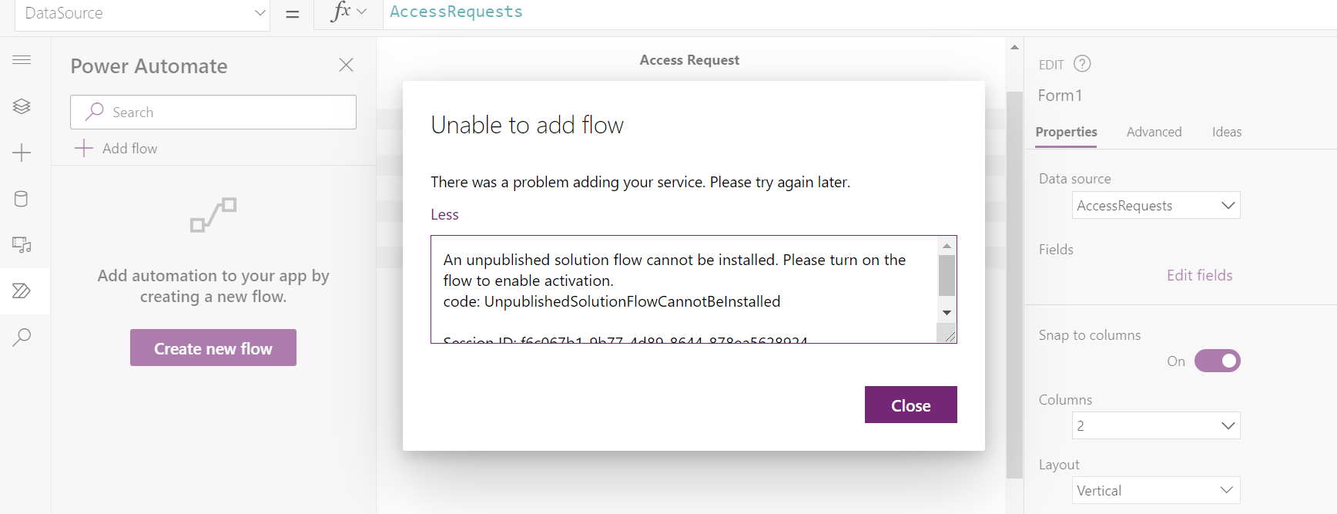Open the Layout dropdown showing Vertical
This screenshot has height=514, width=1337.
[1156, 490]
